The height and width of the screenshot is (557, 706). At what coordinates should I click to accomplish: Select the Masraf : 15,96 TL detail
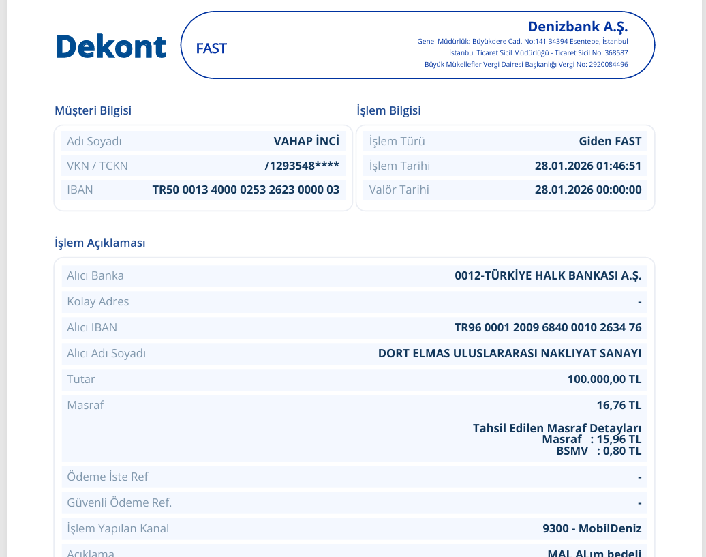592,440
